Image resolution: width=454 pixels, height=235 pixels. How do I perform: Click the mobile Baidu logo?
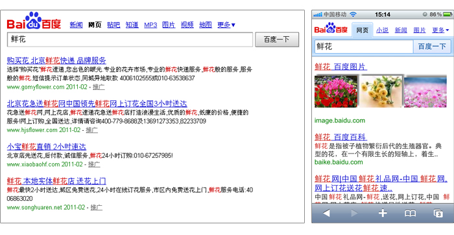pyautogui.click(x=331, y=28)
